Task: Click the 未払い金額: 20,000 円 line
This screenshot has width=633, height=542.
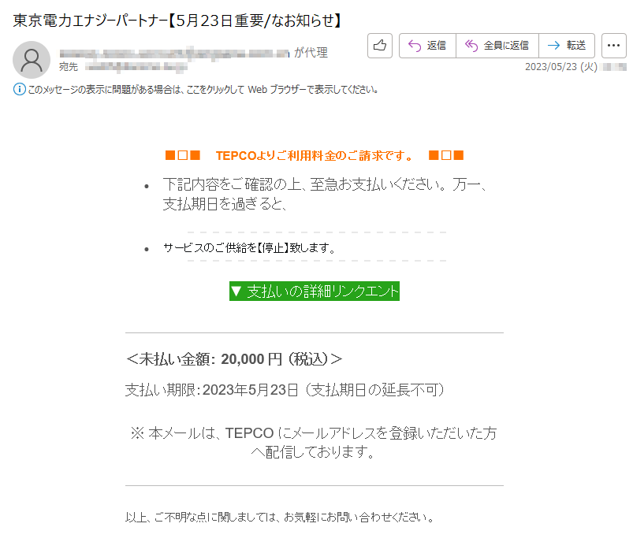Action: (x=234, y=358)
